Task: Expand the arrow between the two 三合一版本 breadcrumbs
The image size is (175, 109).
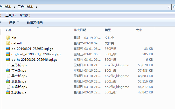Action: pos(15,7)
